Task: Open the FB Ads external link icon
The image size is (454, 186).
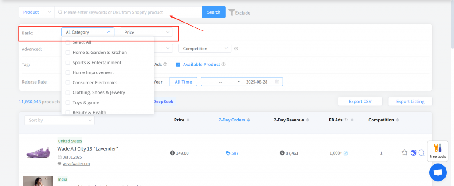Action: pos(345,153)
